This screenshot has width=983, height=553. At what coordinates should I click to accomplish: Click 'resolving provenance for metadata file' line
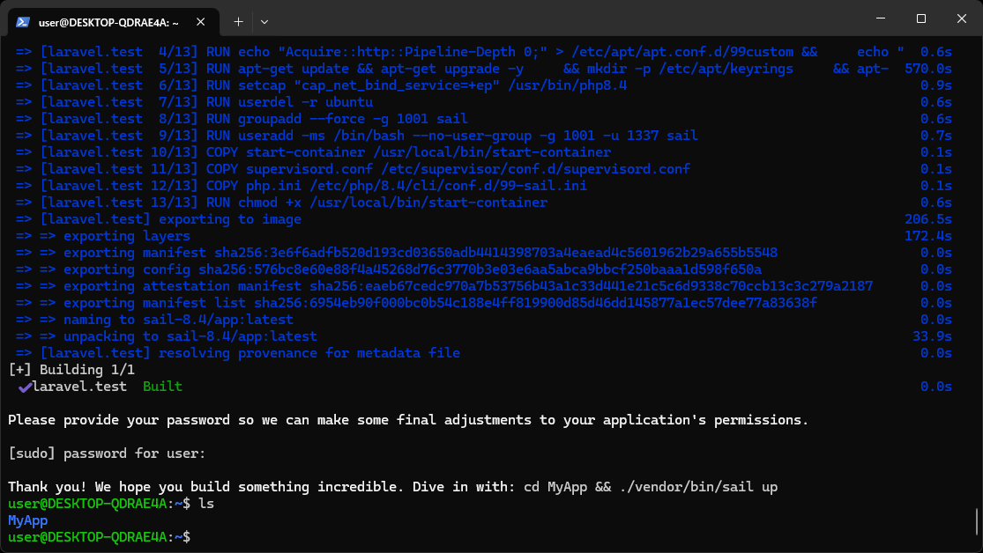(x=238, y=353)
